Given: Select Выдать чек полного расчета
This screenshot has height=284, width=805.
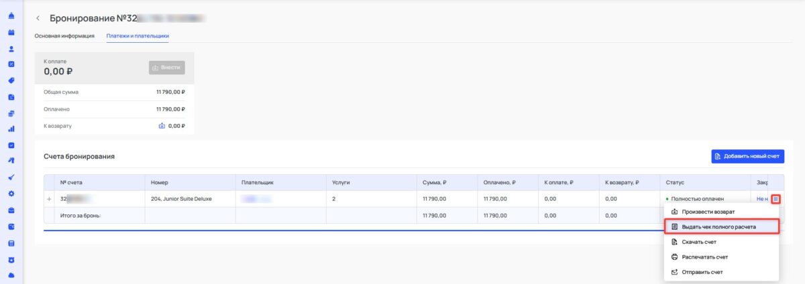Looking at the screenshot, I should [x=718, y=227].
